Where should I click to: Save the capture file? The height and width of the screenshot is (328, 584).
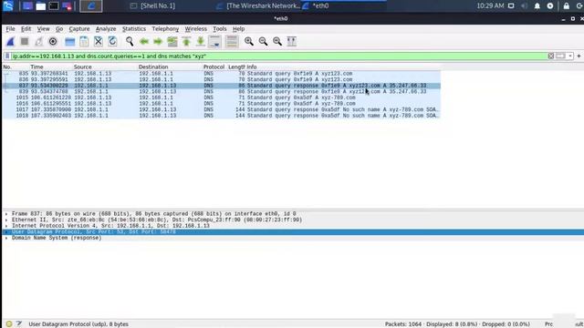click(84, 42)
